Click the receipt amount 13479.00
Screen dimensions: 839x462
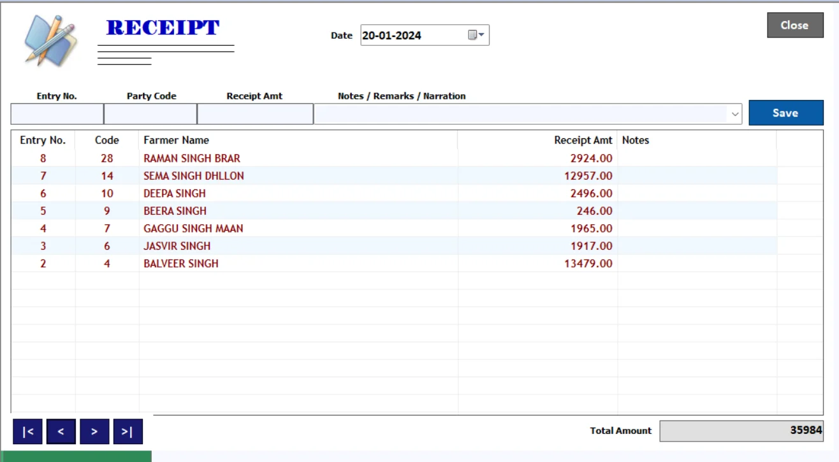point(588,263)
